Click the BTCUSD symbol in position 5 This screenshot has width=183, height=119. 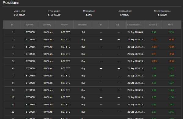30,61
